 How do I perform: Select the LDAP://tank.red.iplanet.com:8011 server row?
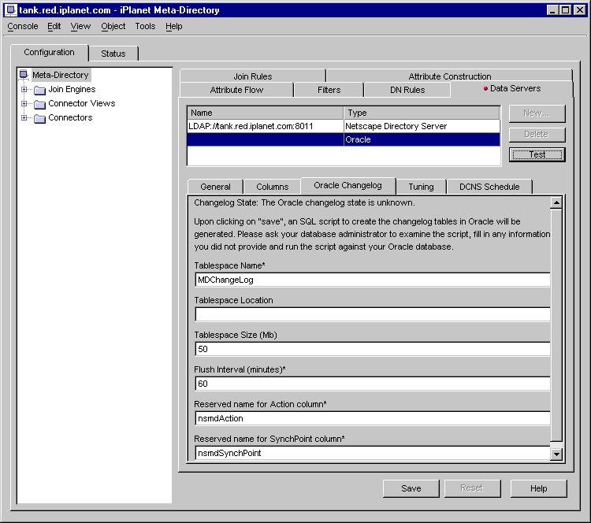coord(344,126)
